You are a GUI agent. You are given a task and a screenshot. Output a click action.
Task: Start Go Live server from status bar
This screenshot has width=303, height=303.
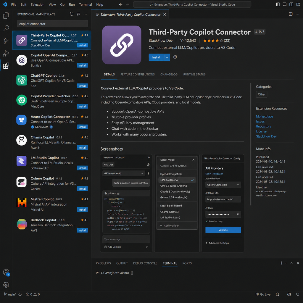coord(263,294)
